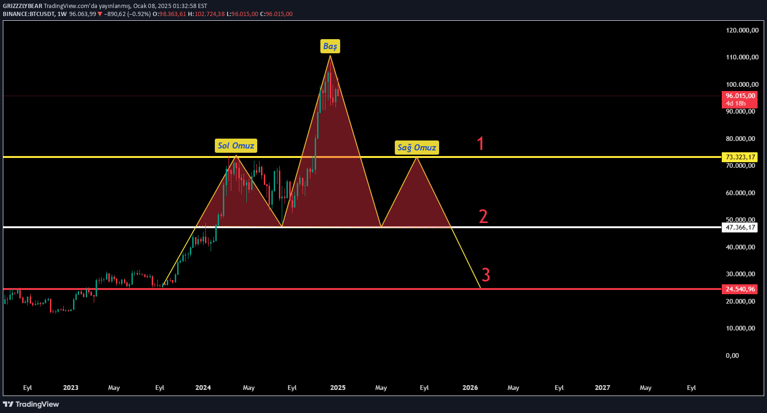Viewport: 767px width, 413px height.
Task: Click the 2023 time axis label
Action: point(71,388)
